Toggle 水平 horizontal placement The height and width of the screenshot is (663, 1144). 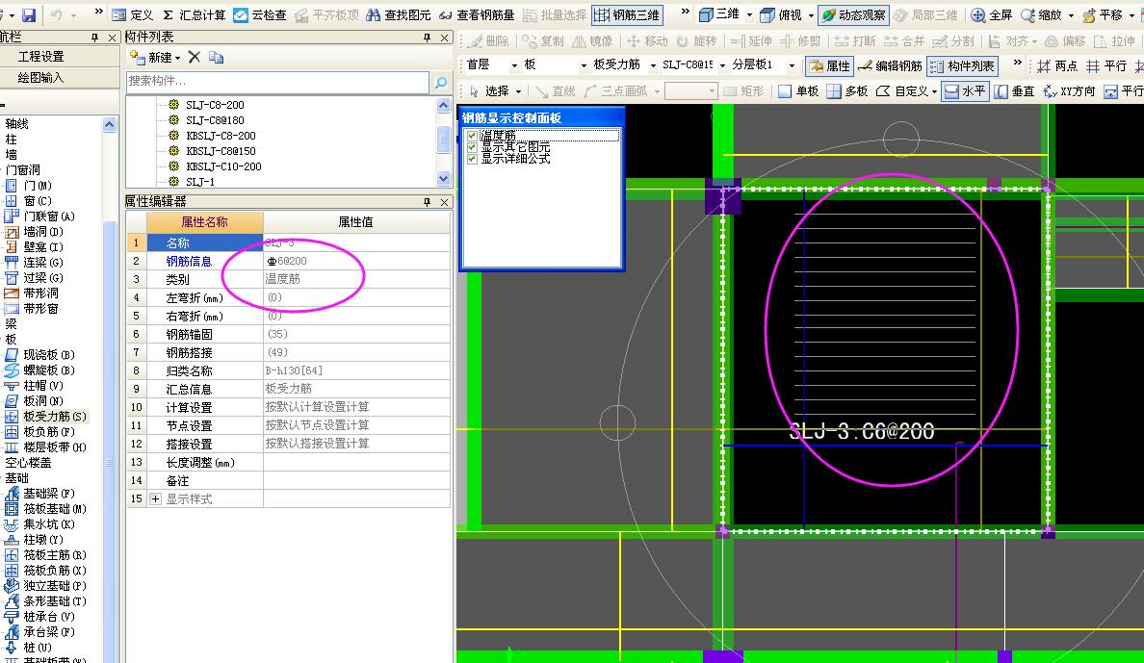click(x=964, y=91)
